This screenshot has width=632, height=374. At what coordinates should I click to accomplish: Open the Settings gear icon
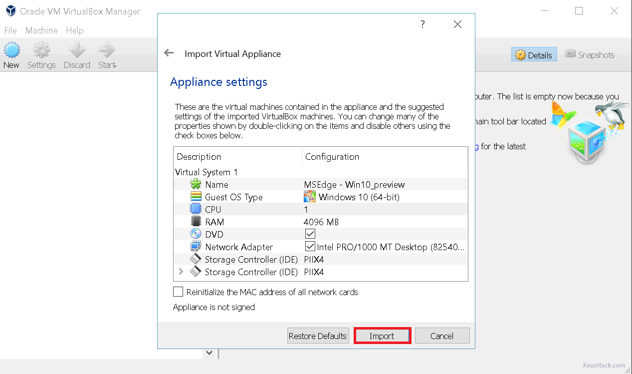click(41, 50)
